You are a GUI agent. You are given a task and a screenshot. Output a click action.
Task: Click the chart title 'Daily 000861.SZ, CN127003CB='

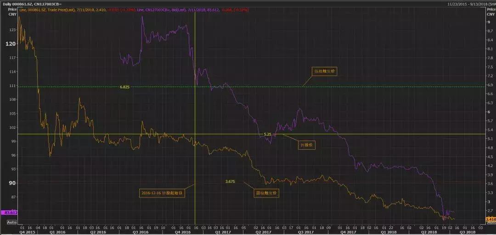(32, 4)
